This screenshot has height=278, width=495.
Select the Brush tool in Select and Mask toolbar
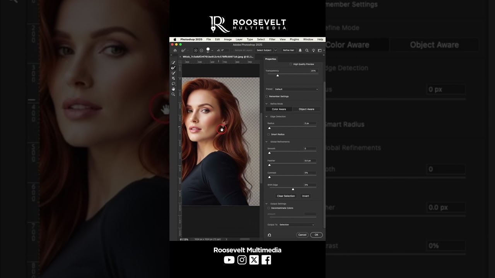pyautogui.click(x=173, y=73)
